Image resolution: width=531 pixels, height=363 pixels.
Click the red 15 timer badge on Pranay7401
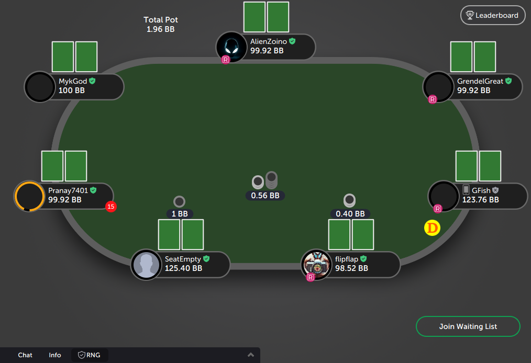tap(110, 207)
